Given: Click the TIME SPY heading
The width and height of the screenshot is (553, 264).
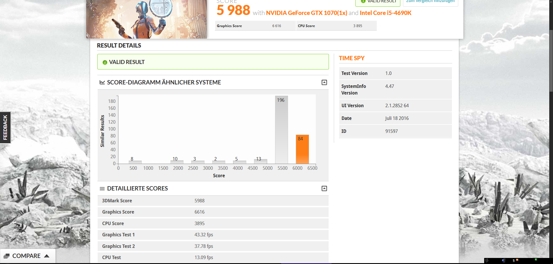Looking at the screenshot, I should point(351,58).
